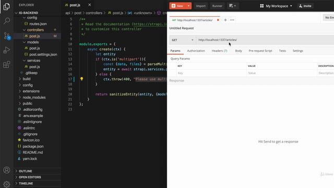
Task: Open the request Settings tab
Action: (297, 51)
